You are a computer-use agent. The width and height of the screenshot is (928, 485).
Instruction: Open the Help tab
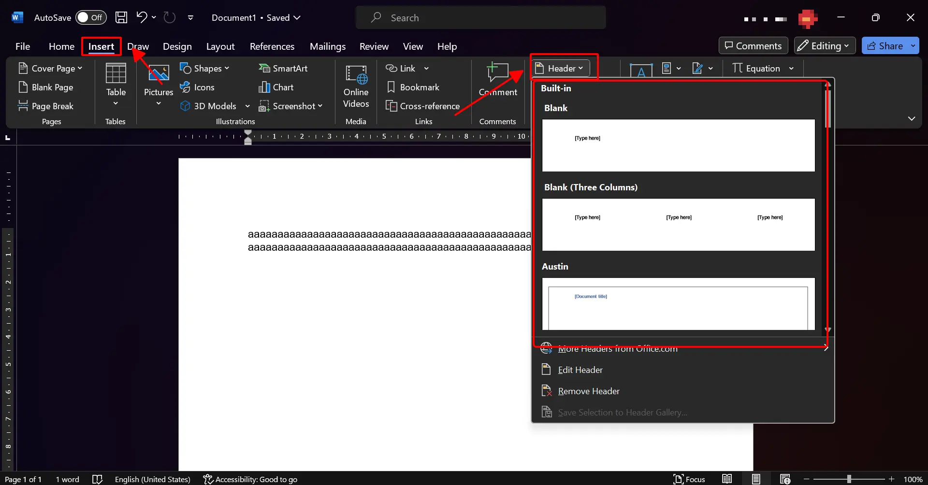(x=447, y=46)
